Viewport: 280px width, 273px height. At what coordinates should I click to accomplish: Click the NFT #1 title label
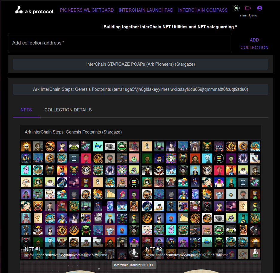coord(33,249)
